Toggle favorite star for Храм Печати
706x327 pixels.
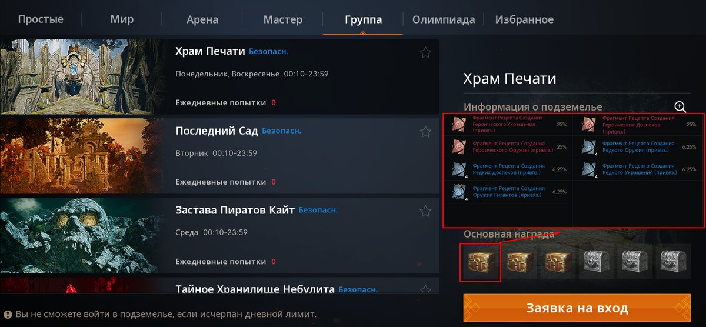(x=425, y=53)
